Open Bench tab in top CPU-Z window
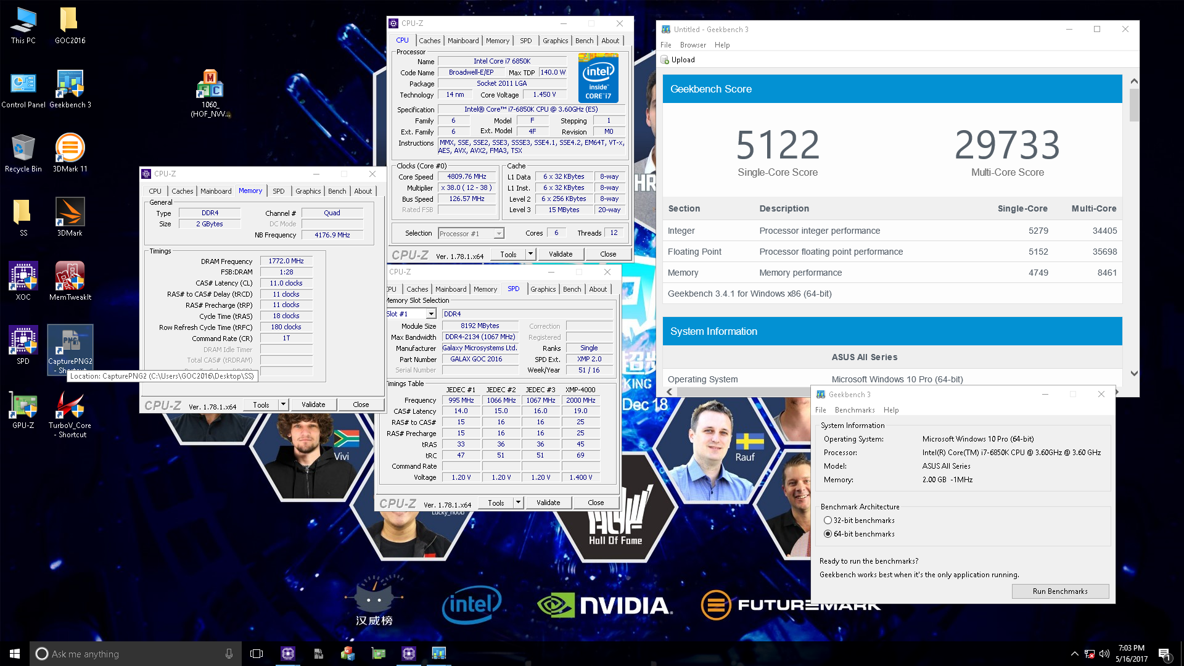 (x=584, y=41)
